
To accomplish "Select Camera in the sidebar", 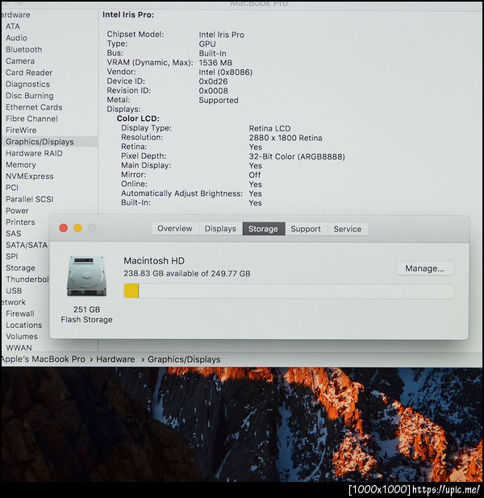I will [20, 61].
